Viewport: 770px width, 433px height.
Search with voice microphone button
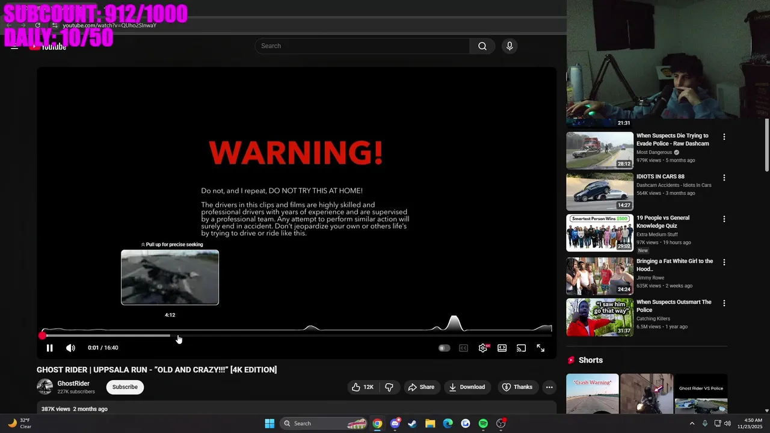coord(510,46)
